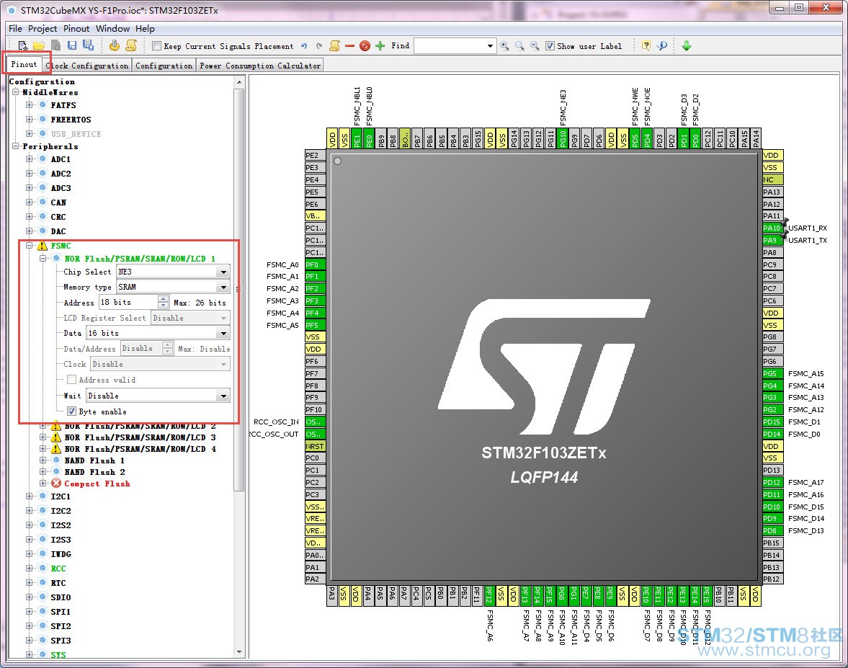
Task: Uncheck Show user Label checkbox
Action: [x=550, y=46]
